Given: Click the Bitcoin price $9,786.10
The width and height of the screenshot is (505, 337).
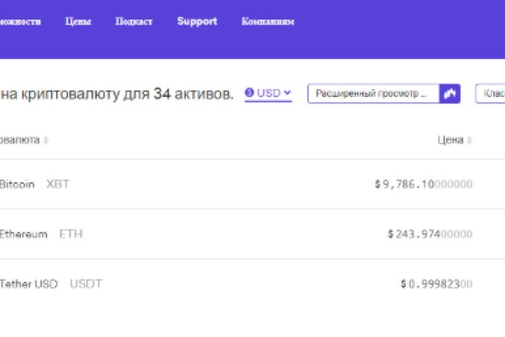Looking at the screenshot, I should point(423,184).
